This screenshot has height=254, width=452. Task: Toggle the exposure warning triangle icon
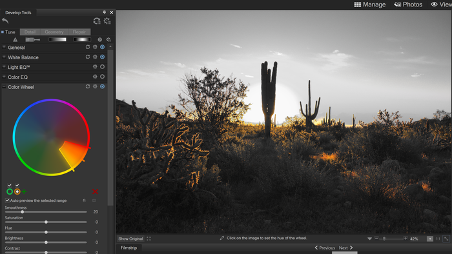coord(15,40)
